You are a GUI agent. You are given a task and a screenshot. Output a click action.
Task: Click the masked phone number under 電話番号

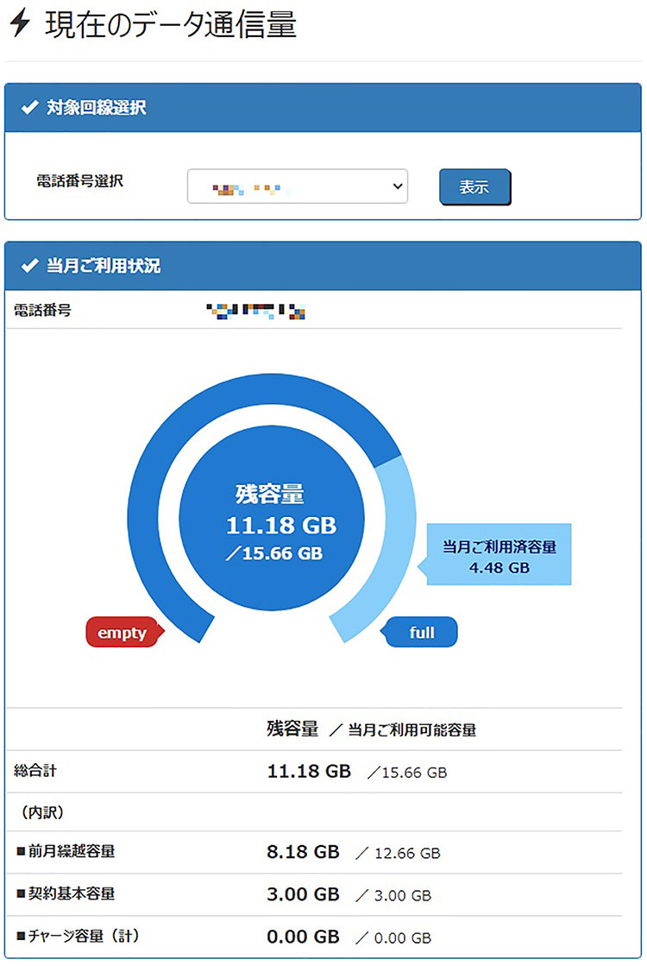[258, 310]
